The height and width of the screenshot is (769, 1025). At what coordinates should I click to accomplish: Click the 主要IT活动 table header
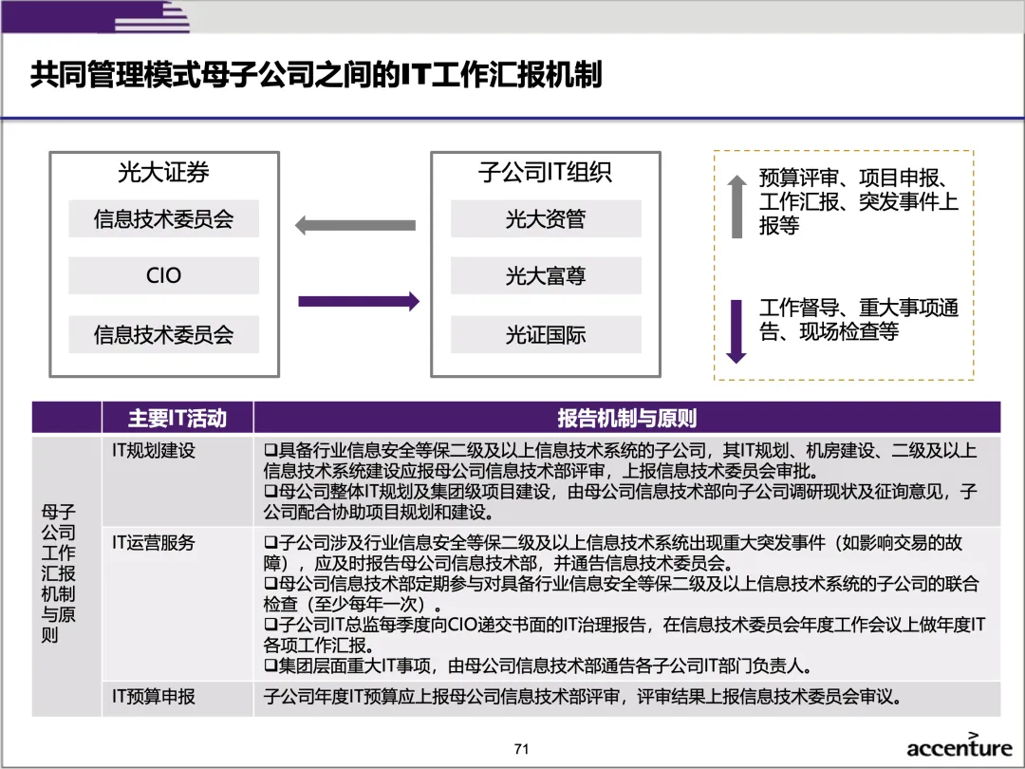tap(177, 417)
